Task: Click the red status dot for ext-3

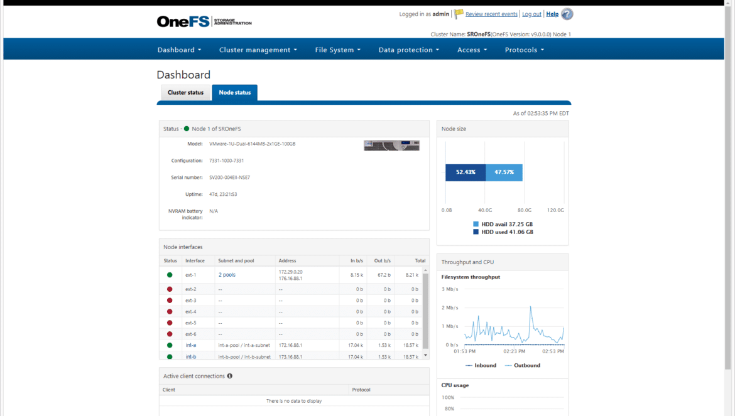Action: point(170,301)
